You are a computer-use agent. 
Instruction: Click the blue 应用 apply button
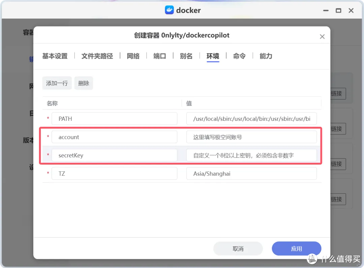296,248
